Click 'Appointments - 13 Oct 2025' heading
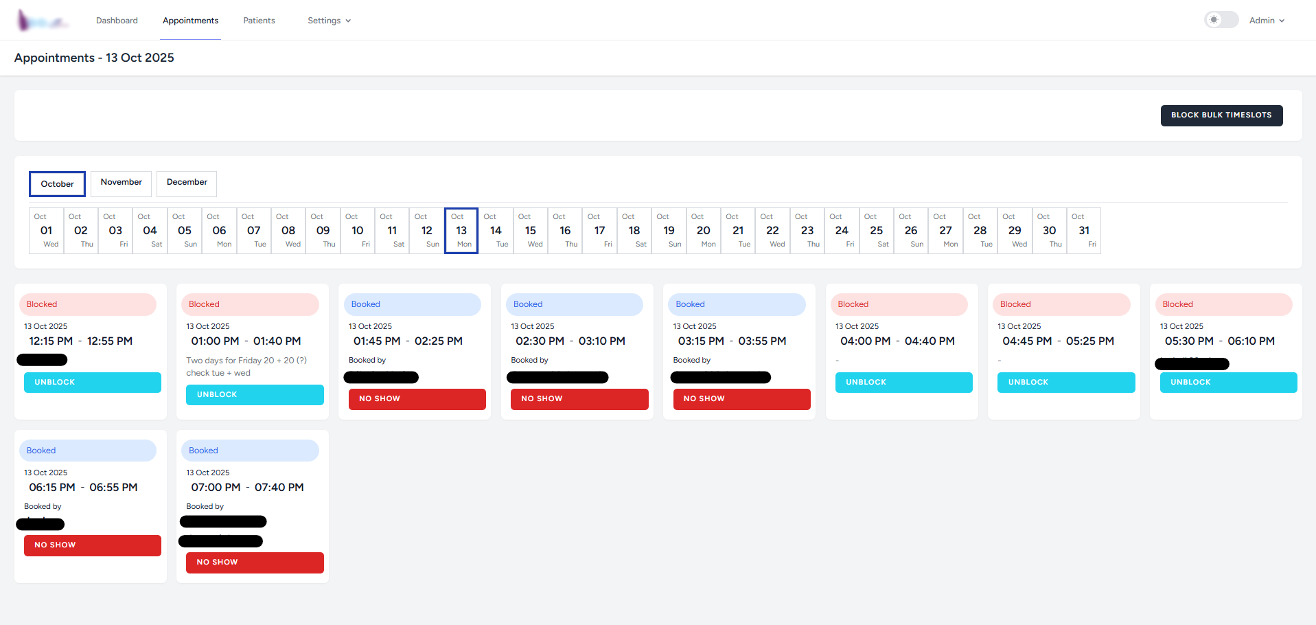The height and width of the screenshot is (625, 1316). [94, 58]
